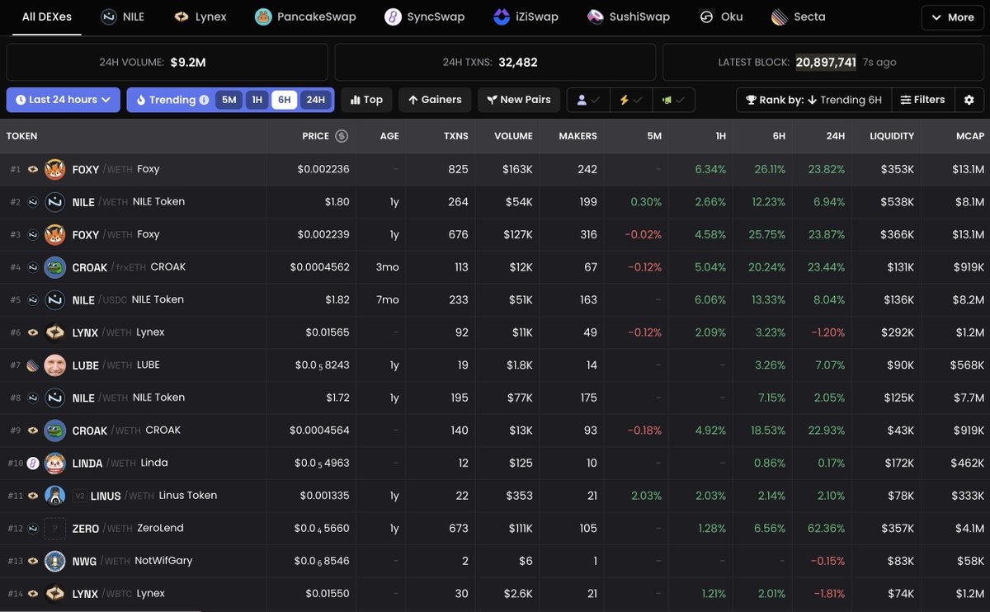990x612 pixels.
Task: Click the Secta logo icon
Action: coord(779,16)
